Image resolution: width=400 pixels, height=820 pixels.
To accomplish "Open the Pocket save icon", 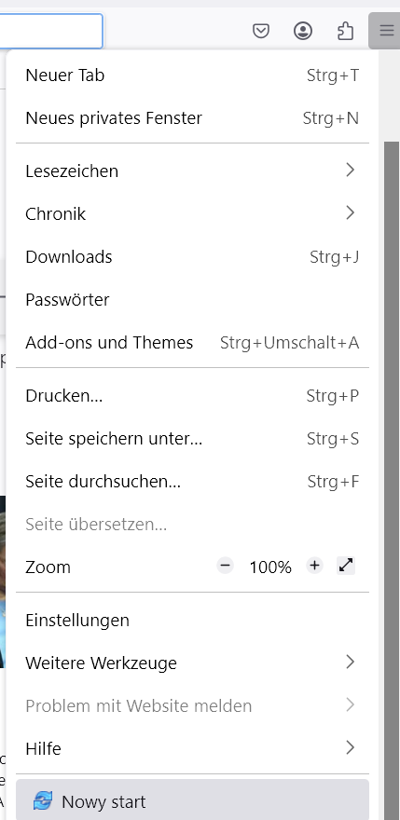I will tap(261, 32).
